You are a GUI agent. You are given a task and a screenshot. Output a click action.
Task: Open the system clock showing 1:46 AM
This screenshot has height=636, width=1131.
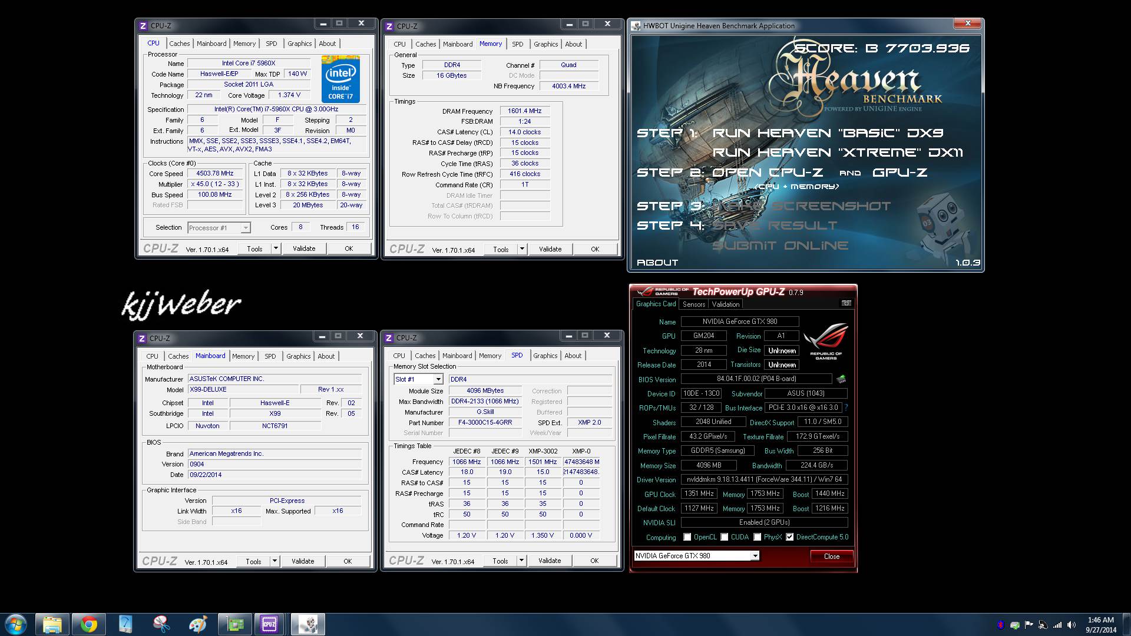pos(1100,624)
